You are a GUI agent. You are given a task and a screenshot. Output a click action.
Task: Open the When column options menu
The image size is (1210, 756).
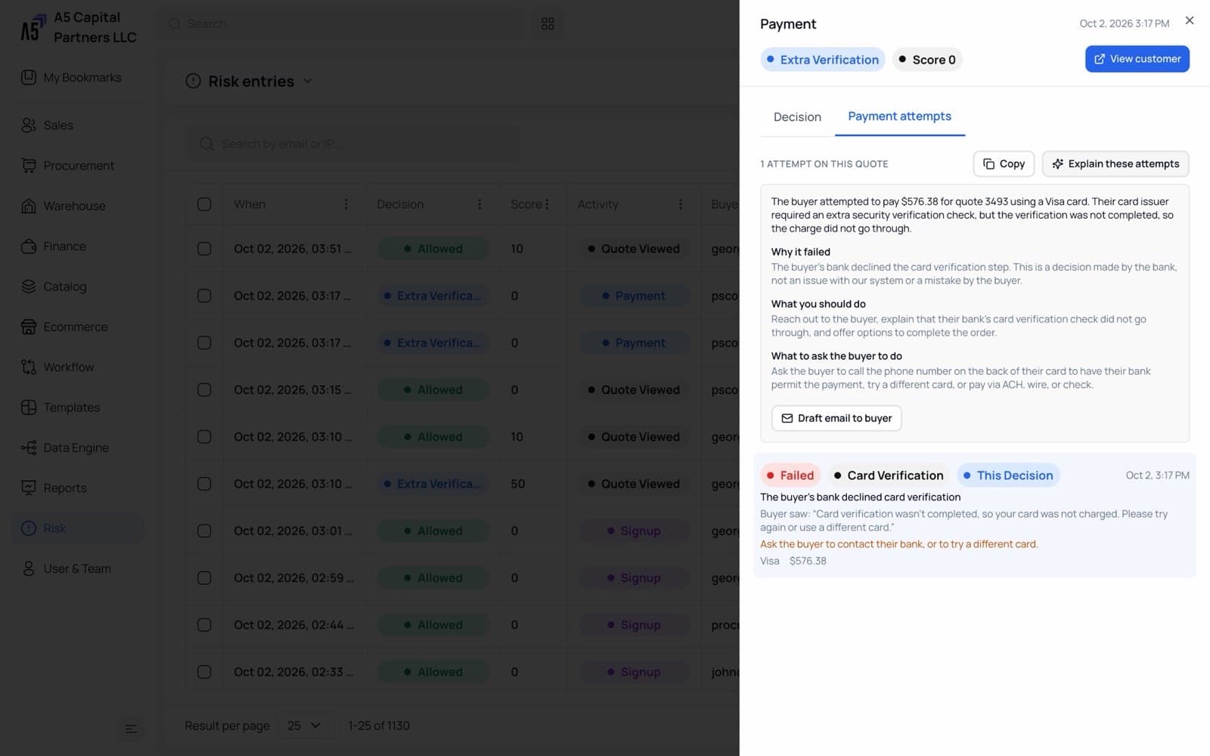coord(346,204)
